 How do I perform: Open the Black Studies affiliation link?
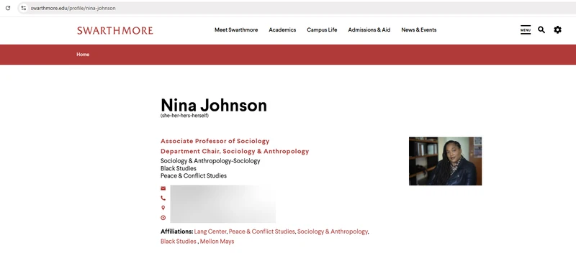point(178,242)
